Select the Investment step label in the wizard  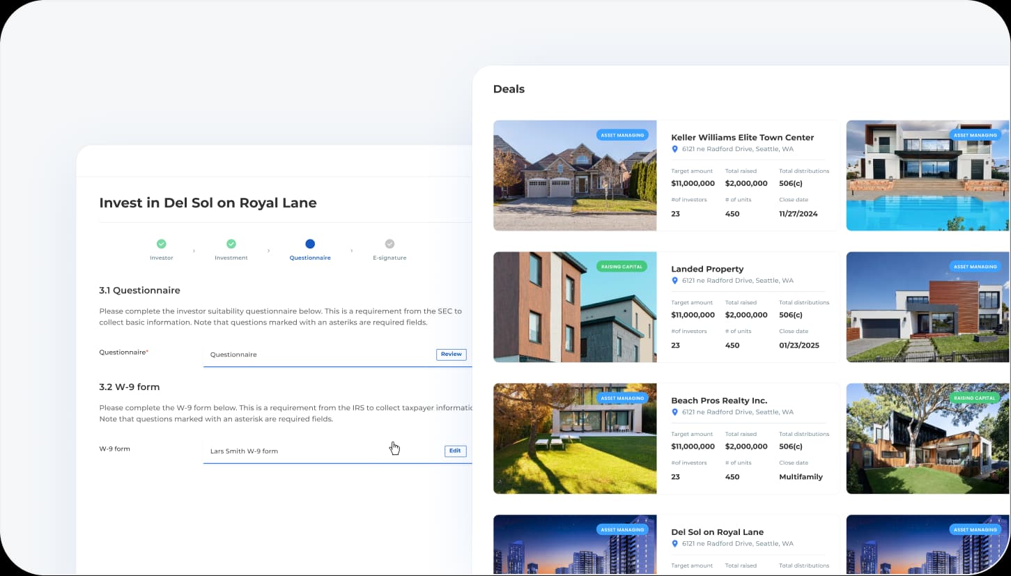click(x=231, y=257)
